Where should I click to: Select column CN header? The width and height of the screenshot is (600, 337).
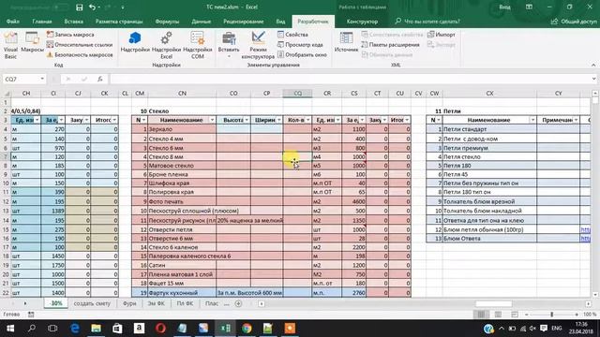tap(182, 94)
